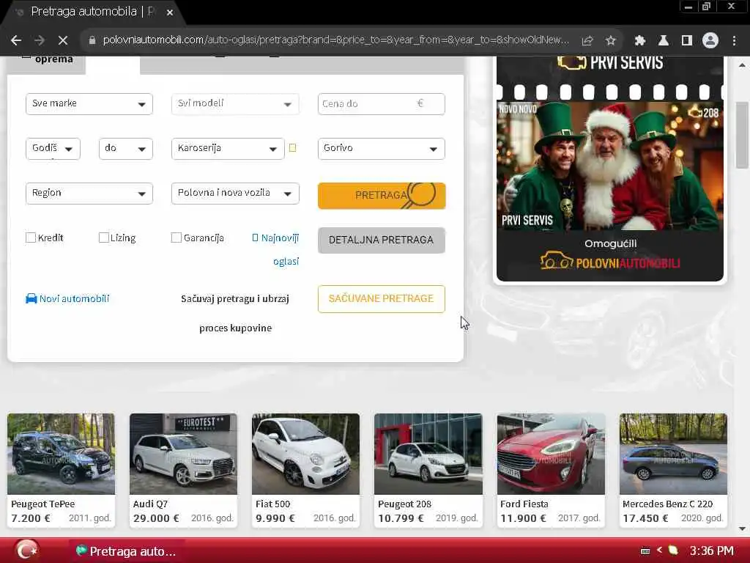Open the Chrome profile avatar
The width and height of the screenshot is (750, 563).
point(710,41)
